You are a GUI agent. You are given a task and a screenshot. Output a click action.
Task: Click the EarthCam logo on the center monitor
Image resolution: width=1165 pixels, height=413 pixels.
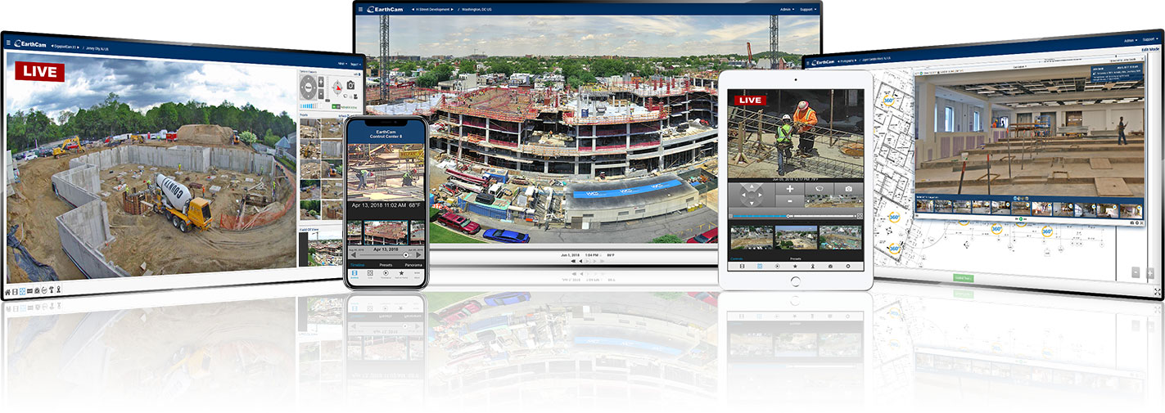[385, 9]
